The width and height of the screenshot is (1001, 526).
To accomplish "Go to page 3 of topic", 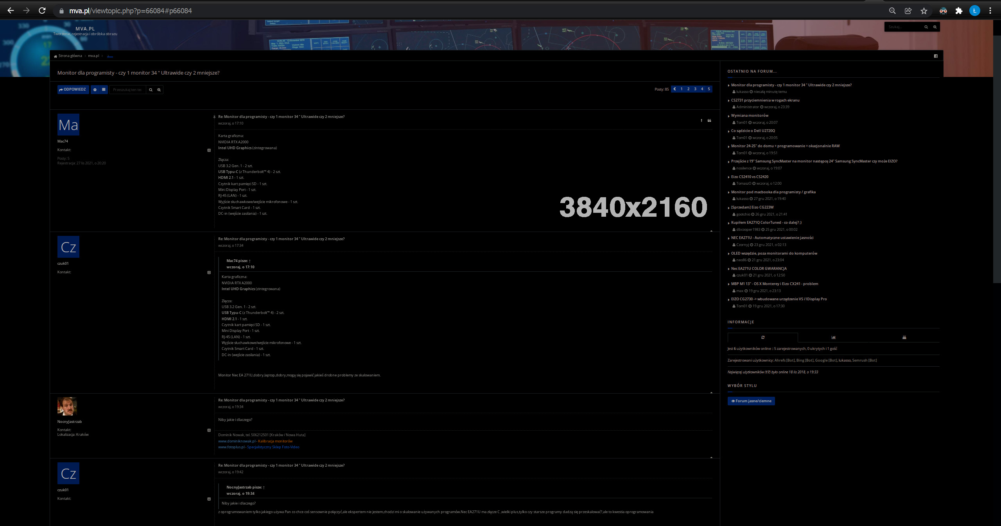I will click(x=695, y=89).
